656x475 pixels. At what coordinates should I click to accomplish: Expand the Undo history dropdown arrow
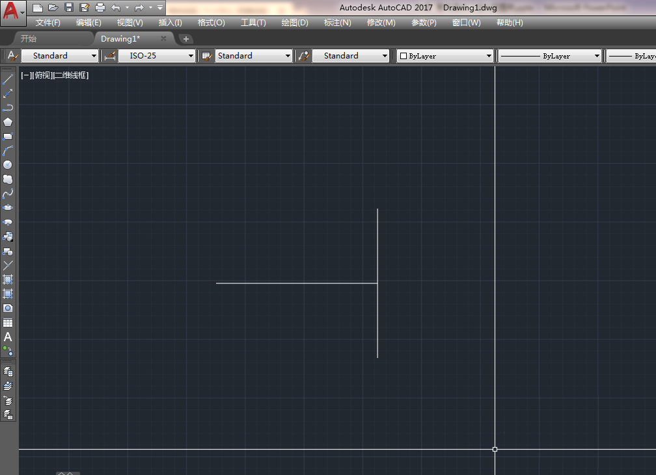click(x=127, y=8)
